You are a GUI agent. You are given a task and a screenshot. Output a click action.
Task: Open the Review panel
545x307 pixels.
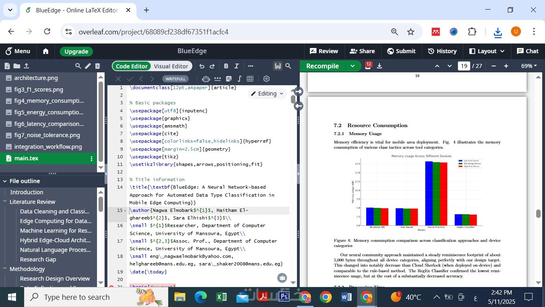click(x=324, y=51)
